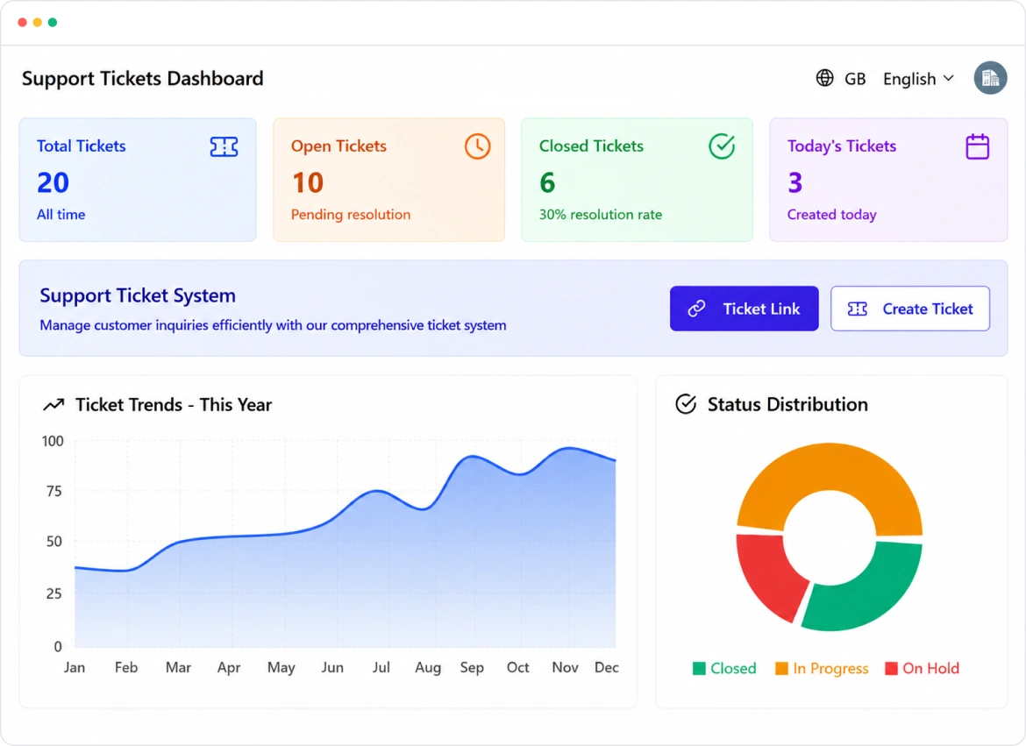Toggle the On Hold legend red swatch

point(891,668)
